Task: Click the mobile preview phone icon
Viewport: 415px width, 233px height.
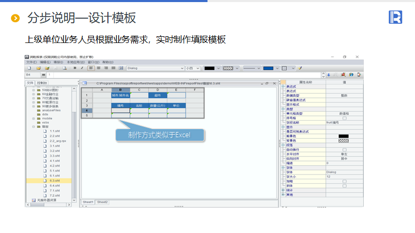Action: (x=359, y=75)
